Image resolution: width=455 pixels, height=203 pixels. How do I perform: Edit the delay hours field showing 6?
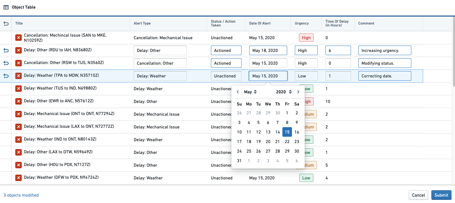[x=338, y=50]
